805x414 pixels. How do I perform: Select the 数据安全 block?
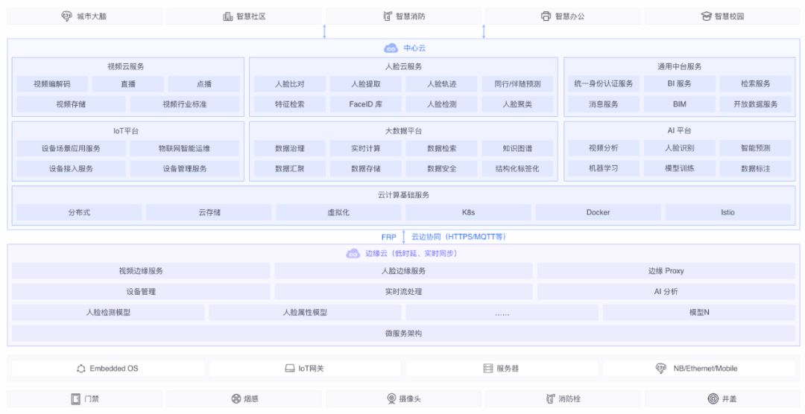tap(441, 168)
